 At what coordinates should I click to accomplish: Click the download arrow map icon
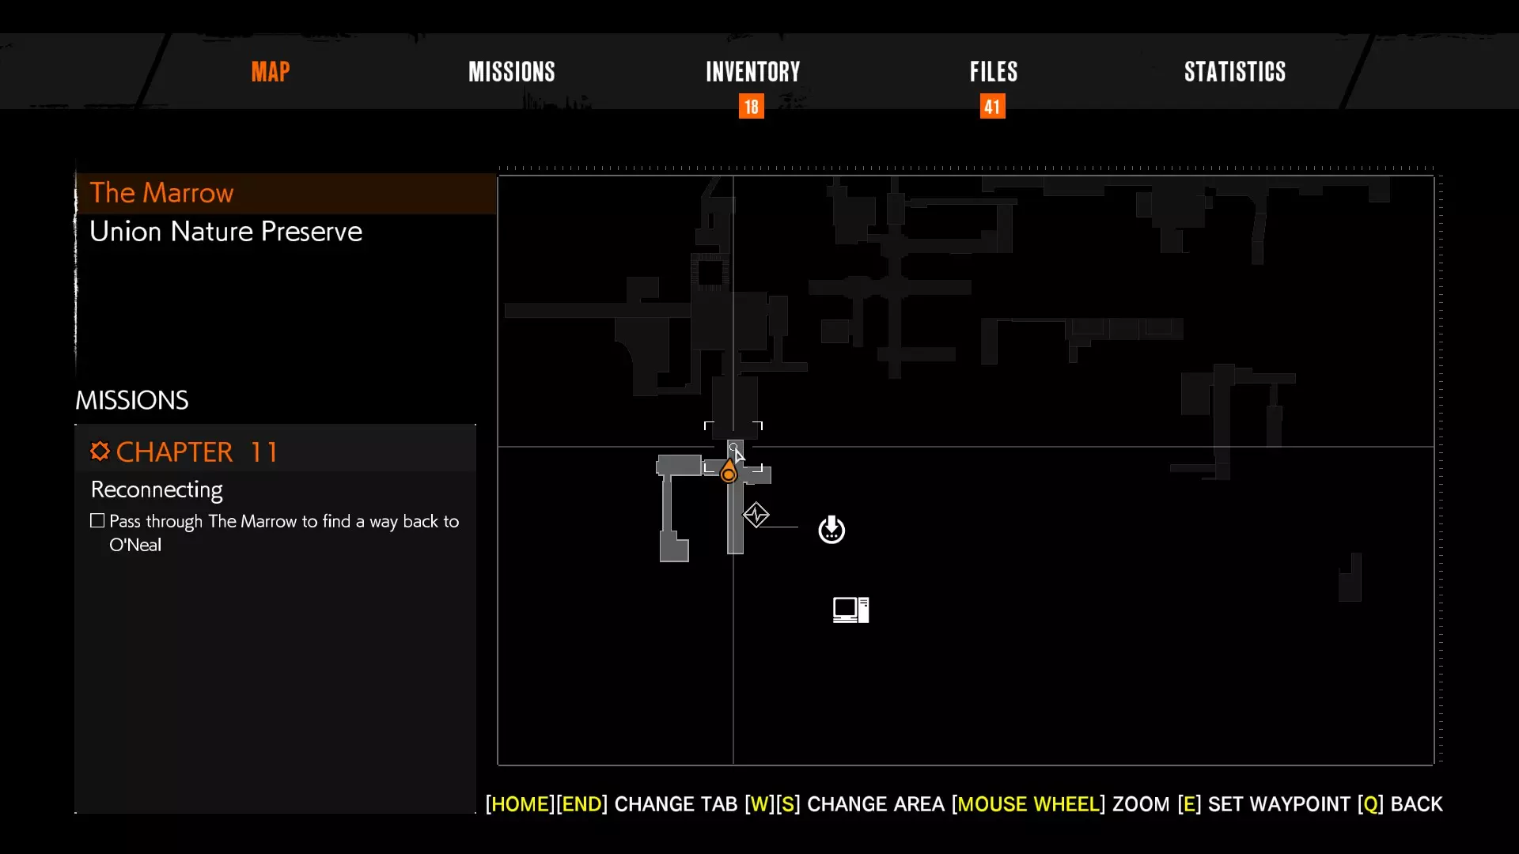(831, 530)
